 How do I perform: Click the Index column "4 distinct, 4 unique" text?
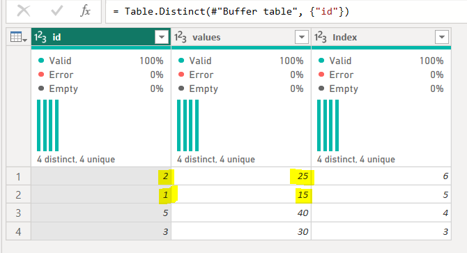click(356, 159)
